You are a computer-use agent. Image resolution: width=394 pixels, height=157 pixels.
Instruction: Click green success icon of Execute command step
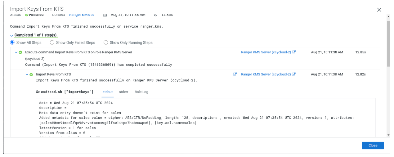pyautogui.click(x=20, y=52)
